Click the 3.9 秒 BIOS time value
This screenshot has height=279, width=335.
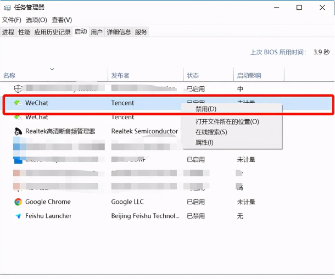point(321,52)
